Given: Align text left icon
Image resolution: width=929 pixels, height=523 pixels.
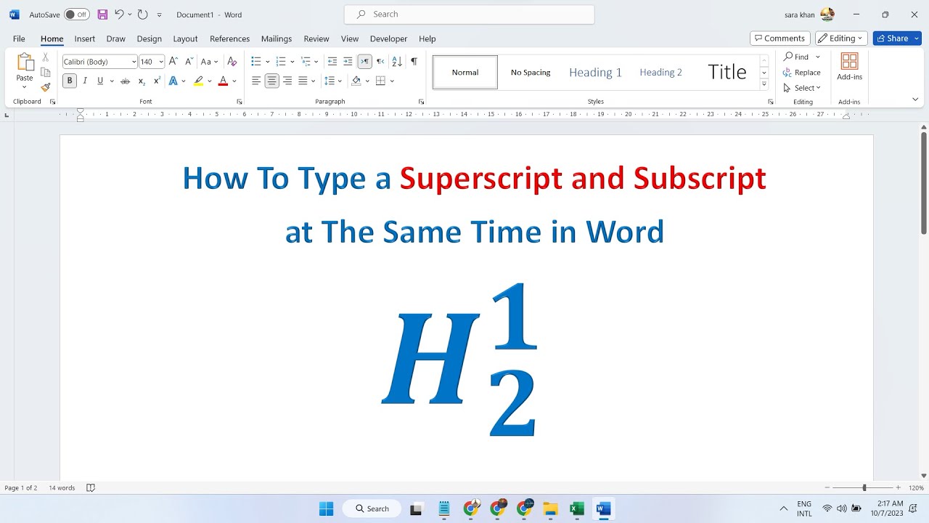Looking at the screenshot, I should point(256,81).
